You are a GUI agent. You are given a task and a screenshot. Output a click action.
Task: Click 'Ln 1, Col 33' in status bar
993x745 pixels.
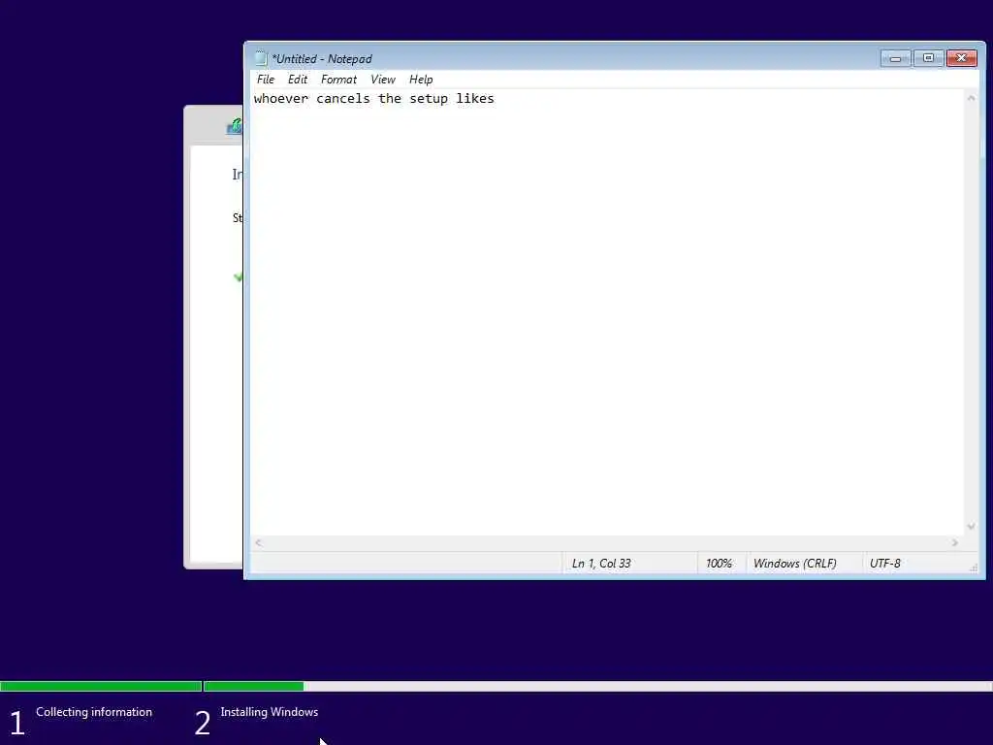(601, 564)
